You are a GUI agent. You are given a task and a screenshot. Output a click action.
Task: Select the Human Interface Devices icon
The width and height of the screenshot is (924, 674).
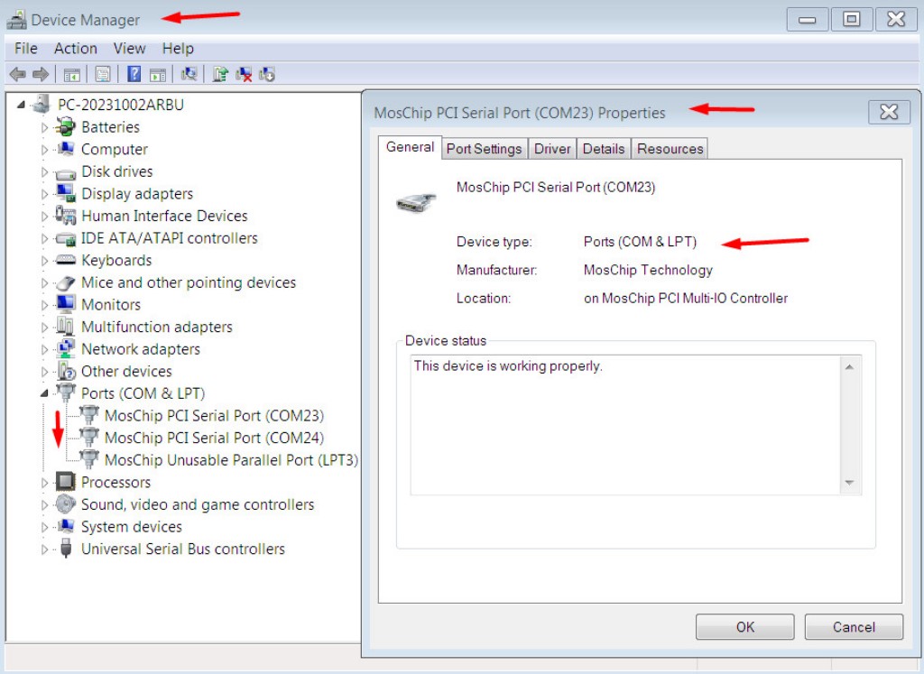[65, 216]
